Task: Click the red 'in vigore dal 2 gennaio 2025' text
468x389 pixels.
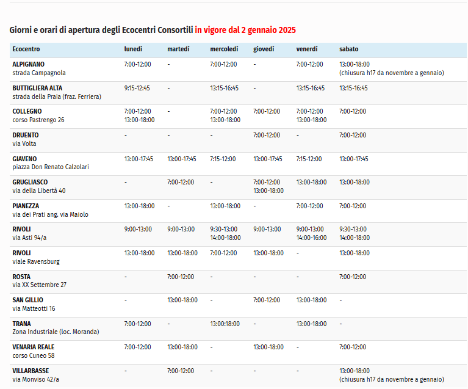Action: pos(245,30)
